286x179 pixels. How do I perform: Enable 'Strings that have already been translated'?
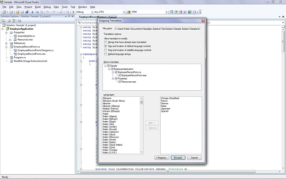click(x=105, y=42)
